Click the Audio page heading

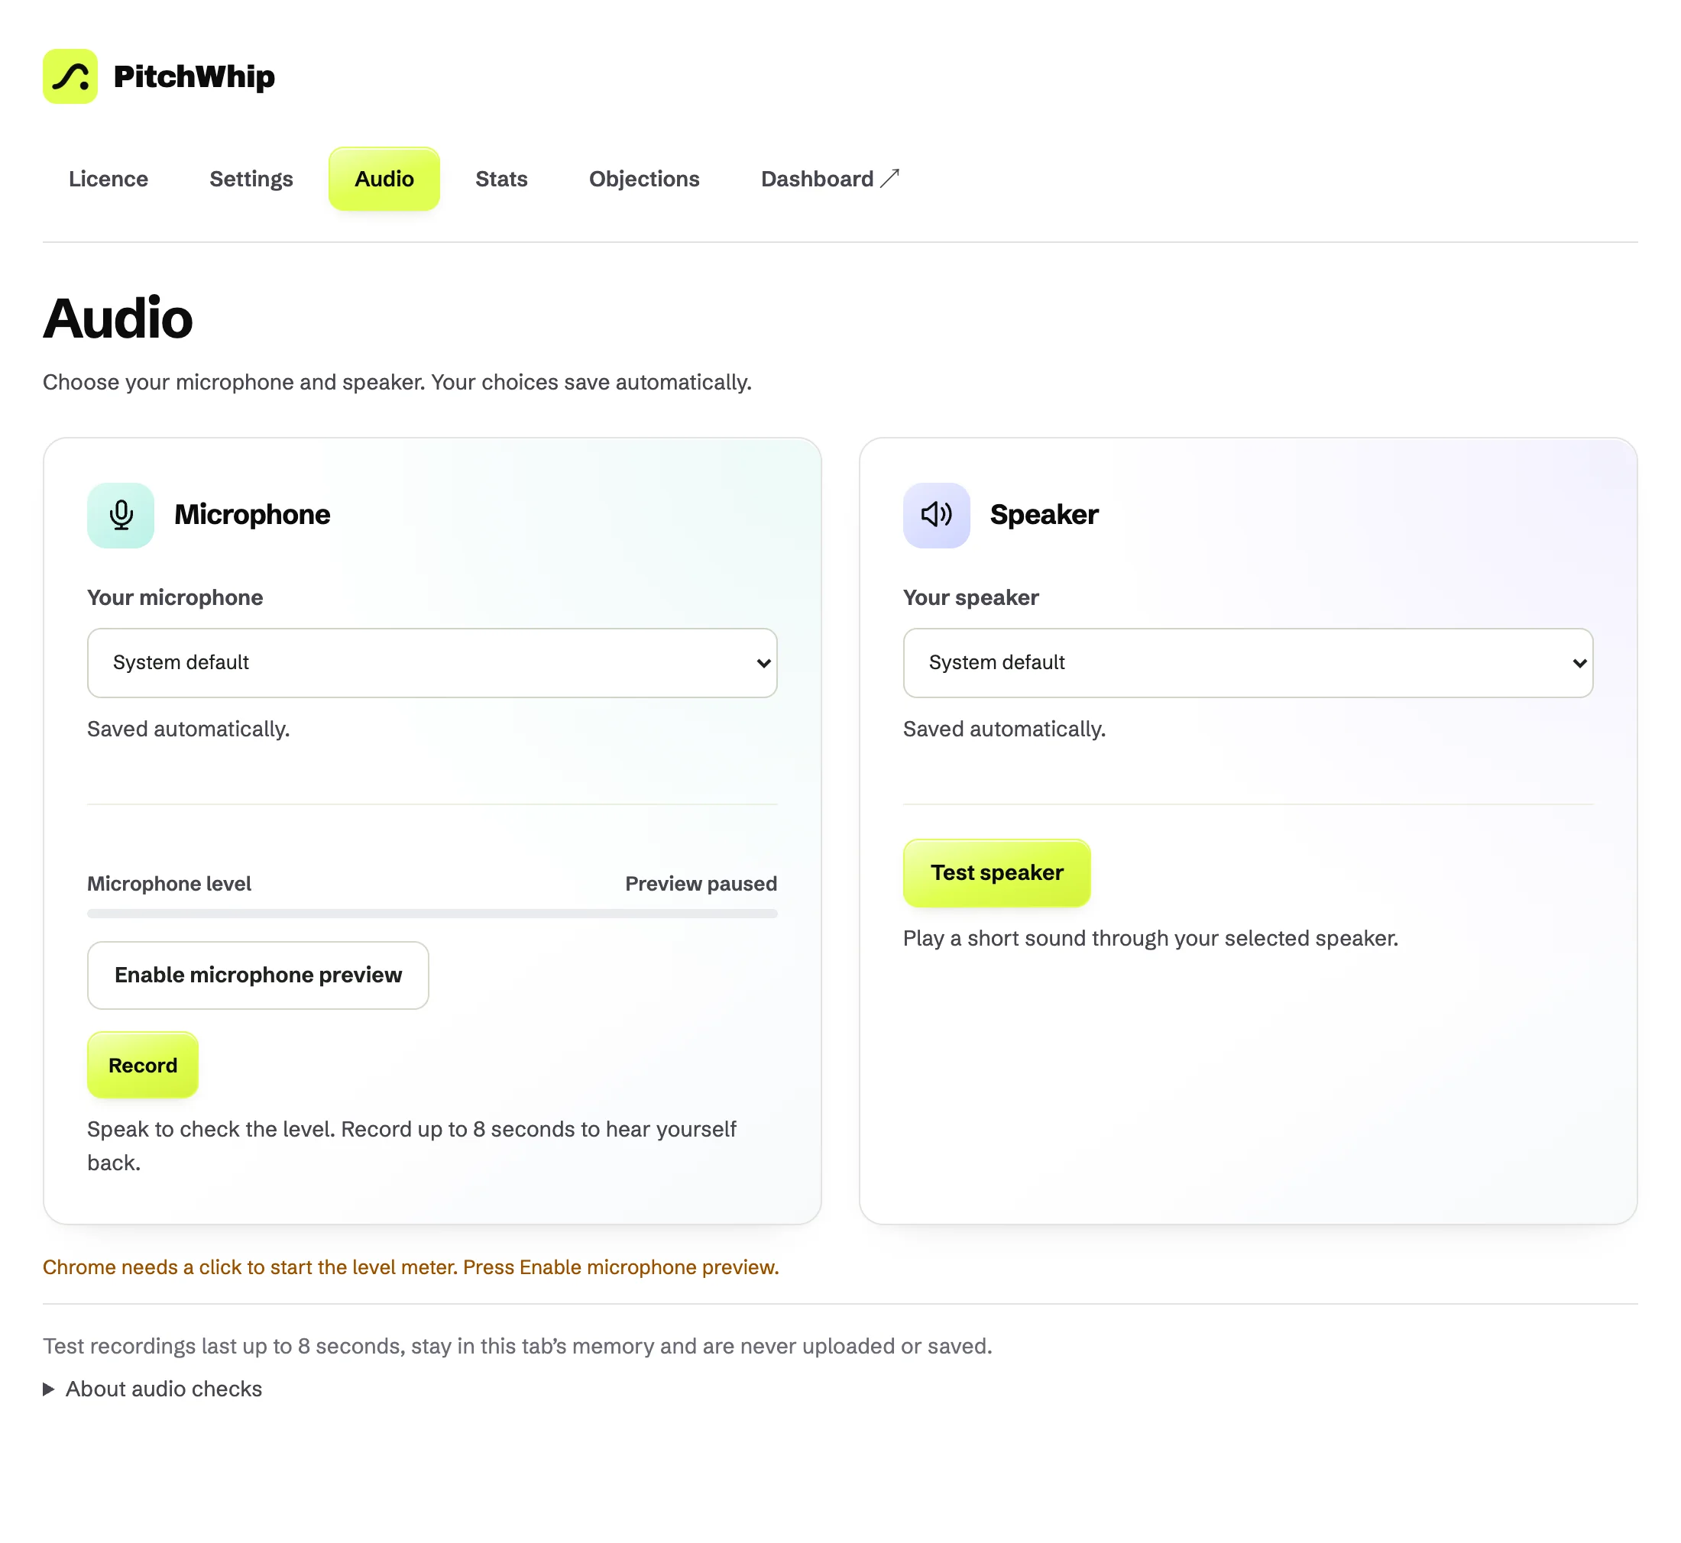tap(118, 319)
